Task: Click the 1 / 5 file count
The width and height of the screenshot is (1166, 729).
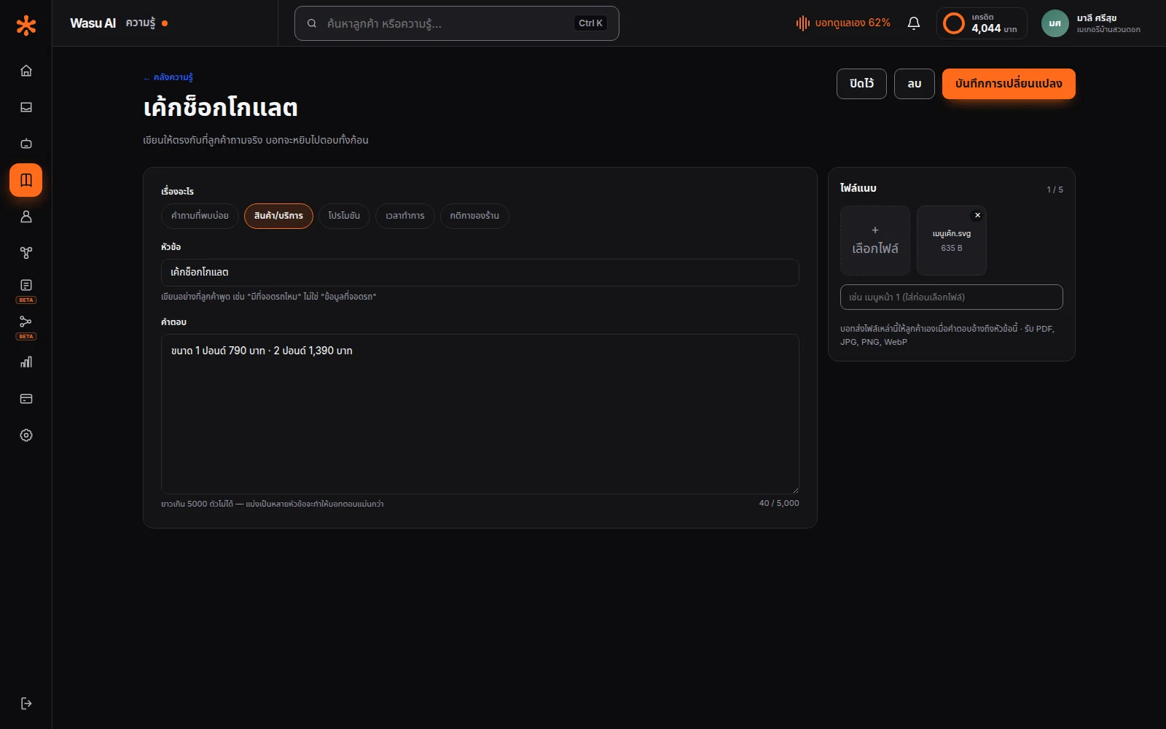Action: pos(1055,190)
